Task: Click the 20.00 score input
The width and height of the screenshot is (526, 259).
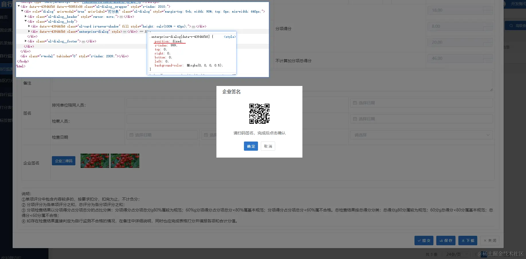Action: 460,42
